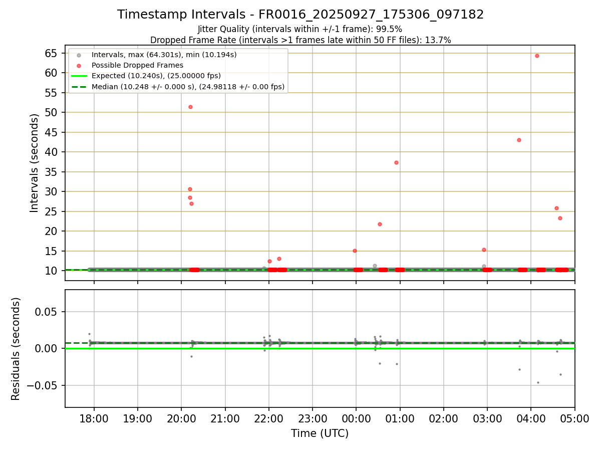601x451 pixels.
Task: Click the 'Residuals (seconds)' axis label
Action: click(x=16, y=349)
